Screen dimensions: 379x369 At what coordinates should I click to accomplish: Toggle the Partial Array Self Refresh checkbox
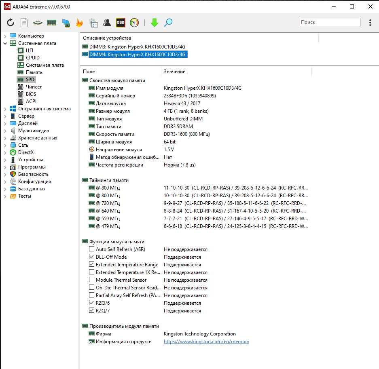coord(91,295)
